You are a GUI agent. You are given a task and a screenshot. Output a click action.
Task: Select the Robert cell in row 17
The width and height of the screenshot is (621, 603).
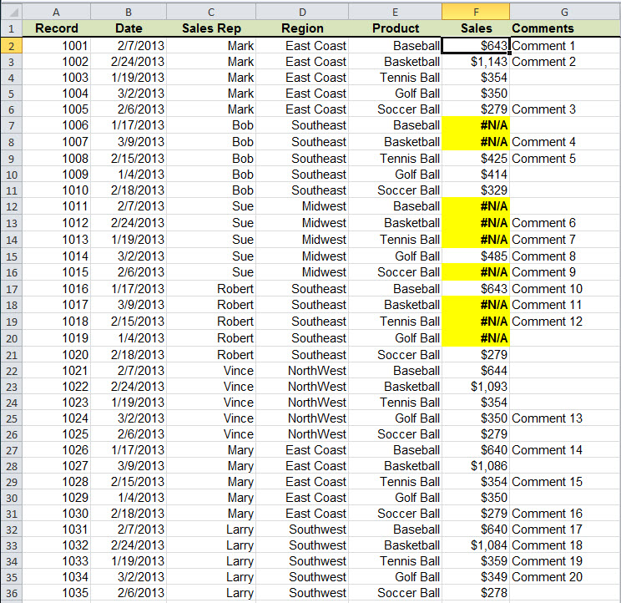[x=211, y=289]
